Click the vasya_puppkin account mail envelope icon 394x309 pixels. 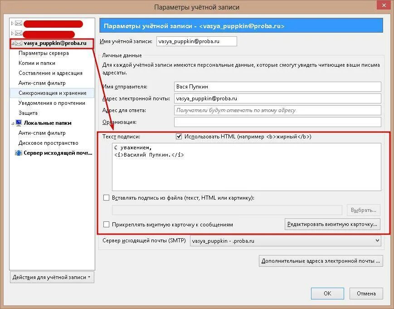click(19, 43)
